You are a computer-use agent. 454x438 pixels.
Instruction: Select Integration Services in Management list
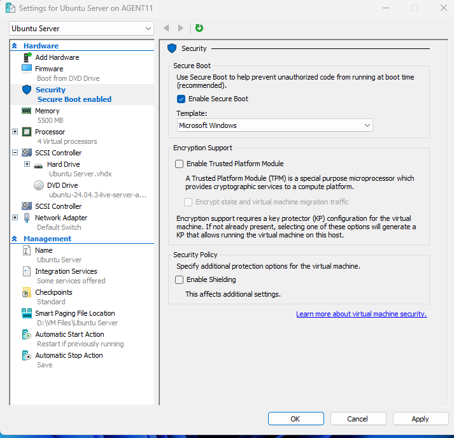tap(66, 271)
